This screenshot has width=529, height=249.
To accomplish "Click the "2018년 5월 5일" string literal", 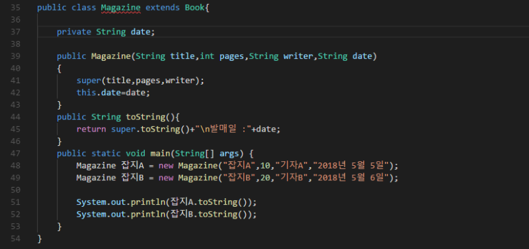I will tap(351, 166).
